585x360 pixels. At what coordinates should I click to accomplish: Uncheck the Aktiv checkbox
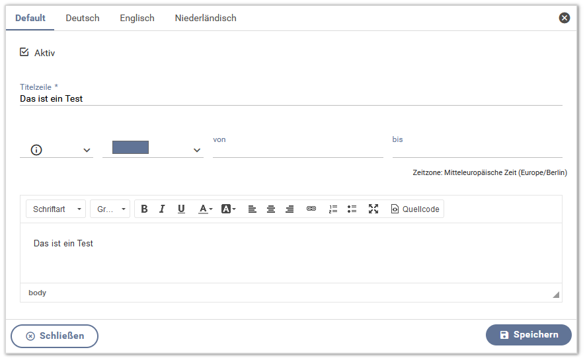24,52
